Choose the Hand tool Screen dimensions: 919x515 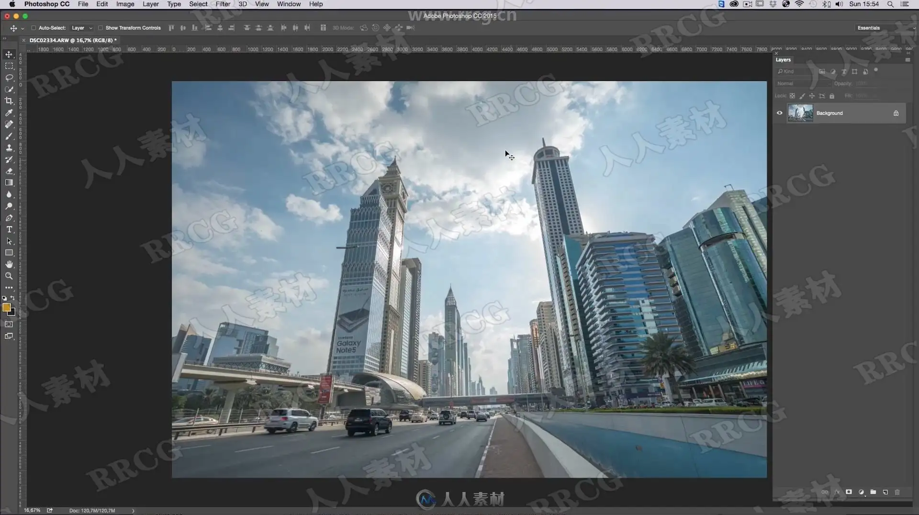9,264
